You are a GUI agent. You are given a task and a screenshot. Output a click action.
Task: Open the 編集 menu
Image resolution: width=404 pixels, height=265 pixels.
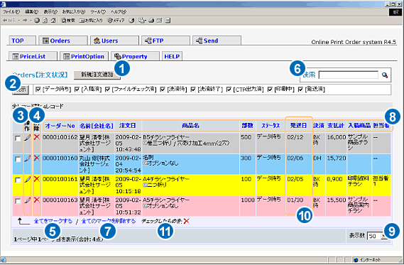(32, 12)
